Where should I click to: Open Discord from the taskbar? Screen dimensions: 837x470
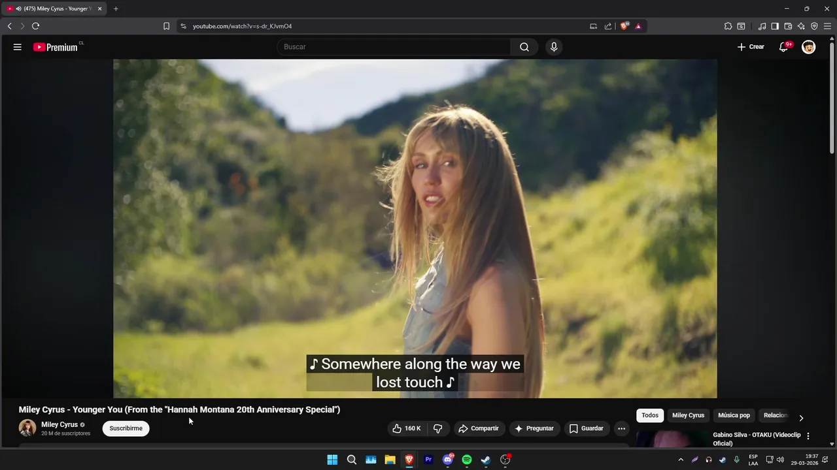click(448, 460)
